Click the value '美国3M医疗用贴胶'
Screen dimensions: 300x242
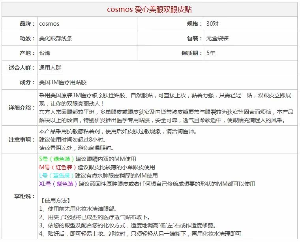pyautogui.click(x=63, y=82)
